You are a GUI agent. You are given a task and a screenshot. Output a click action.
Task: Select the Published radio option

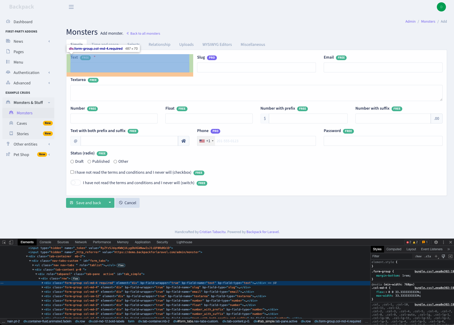89,161
